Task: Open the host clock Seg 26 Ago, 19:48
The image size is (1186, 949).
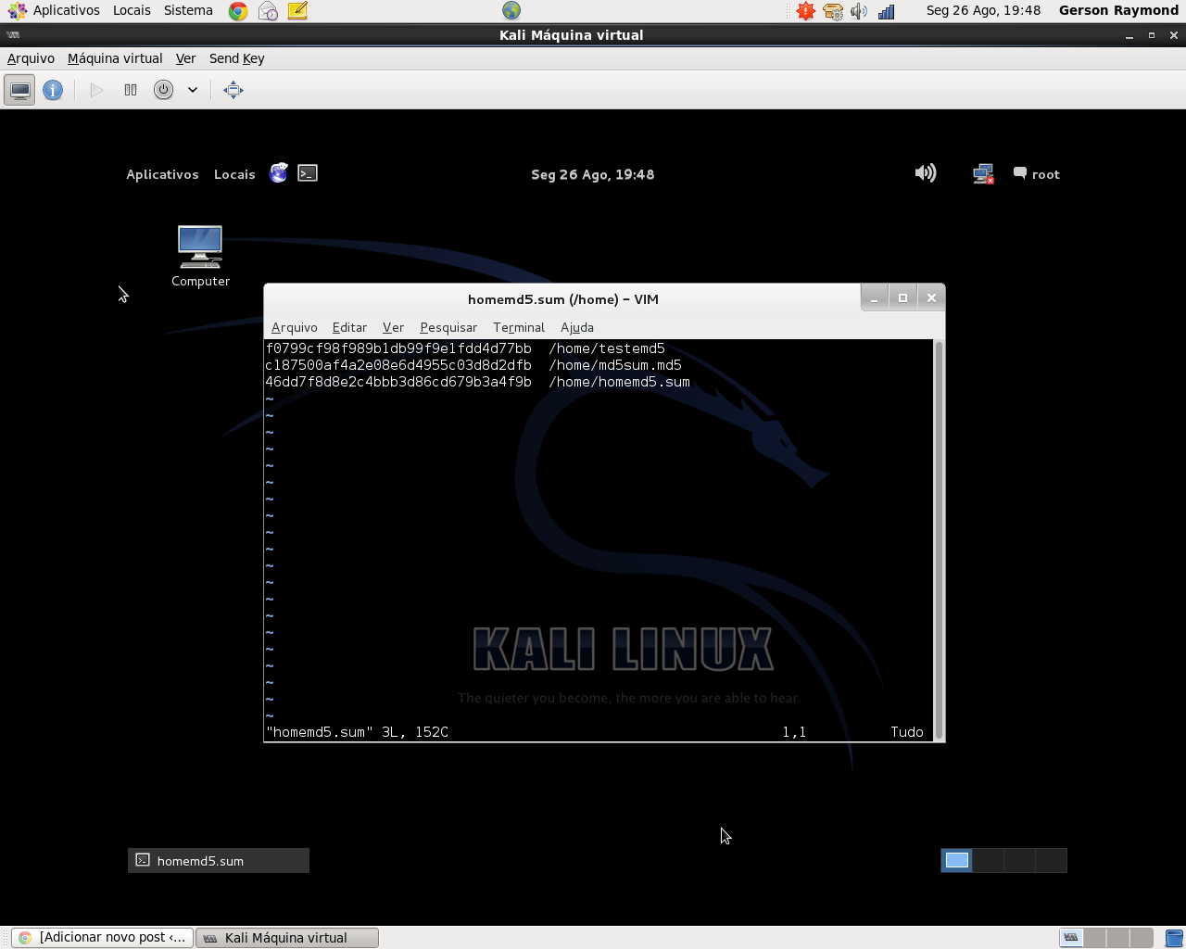Action: tap(983, 10)
